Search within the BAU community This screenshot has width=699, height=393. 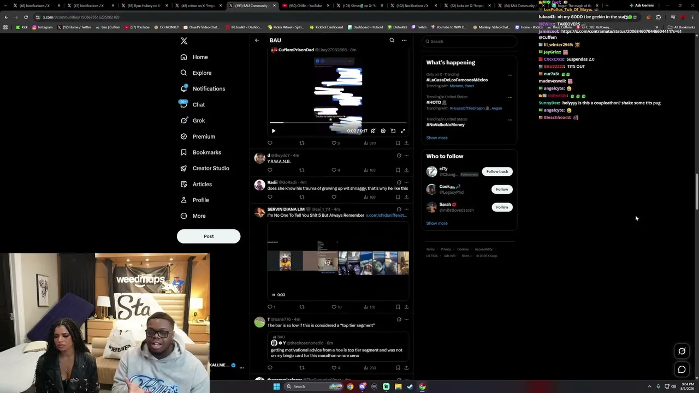tap(392, 40)
